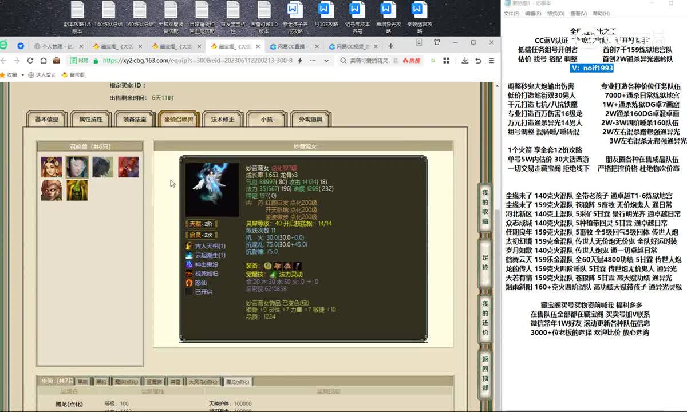687x412 pixels.
Task: Switch to the 小孩 tab
Action: [x=266, y=118]
